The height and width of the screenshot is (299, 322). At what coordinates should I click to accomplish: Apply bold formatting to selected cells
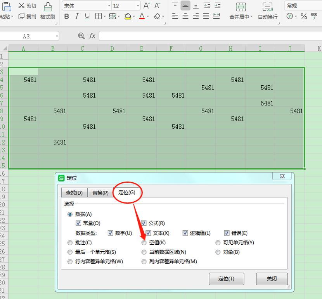click(x=66, y=17)
